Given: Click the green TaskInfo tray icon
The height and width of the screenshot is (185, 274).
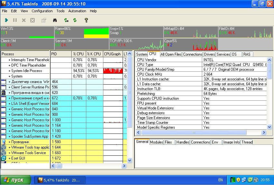Looking at the screenshot, I should [x=232, y=180].
